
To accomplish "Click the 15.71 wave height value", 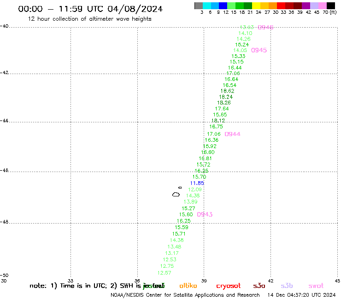I will point(179,234).
